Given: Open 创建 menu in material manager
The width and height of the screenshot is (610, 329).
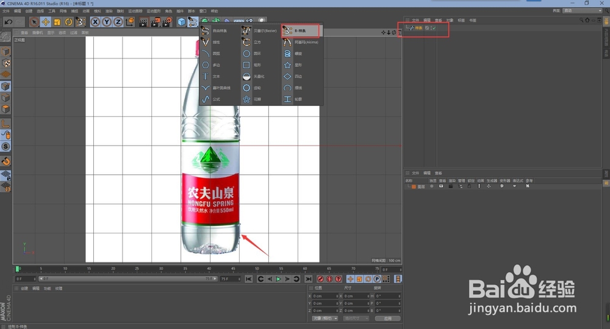Looking at the screenshot, I should (x=24, y=288).
